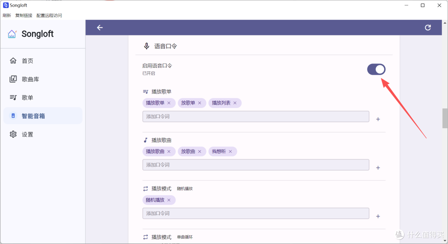Click 复制链接 in the top menu
This screenshot has width=448, height=244.
[24, 15]
